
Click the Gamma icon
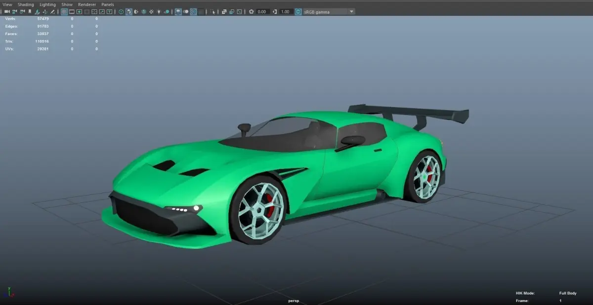coord(274,11)
